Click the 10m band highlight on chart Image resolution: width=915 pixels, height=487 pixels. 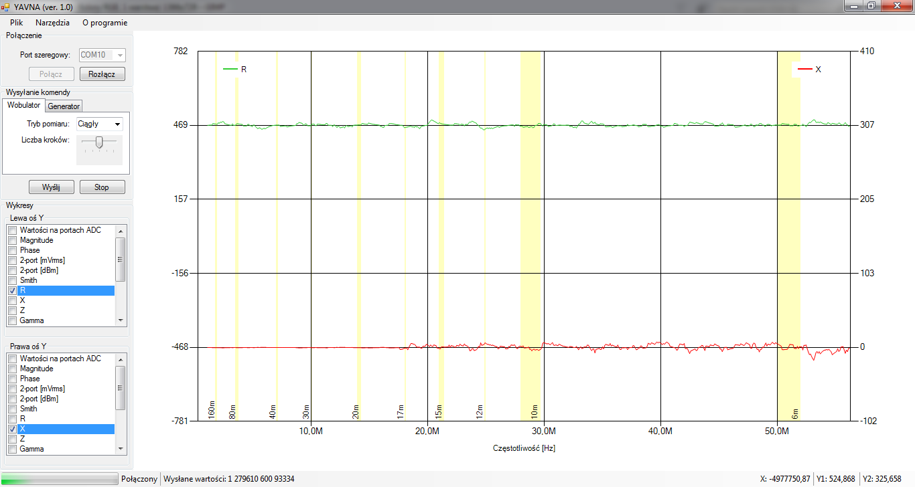(531, 234)
